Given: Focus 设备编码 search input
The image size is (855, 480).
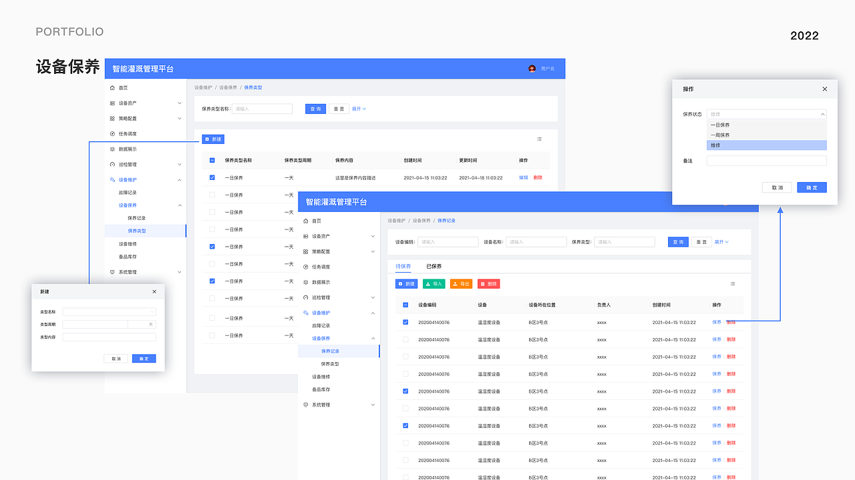Looking at the screenshot, I should [x=448, y=242].
